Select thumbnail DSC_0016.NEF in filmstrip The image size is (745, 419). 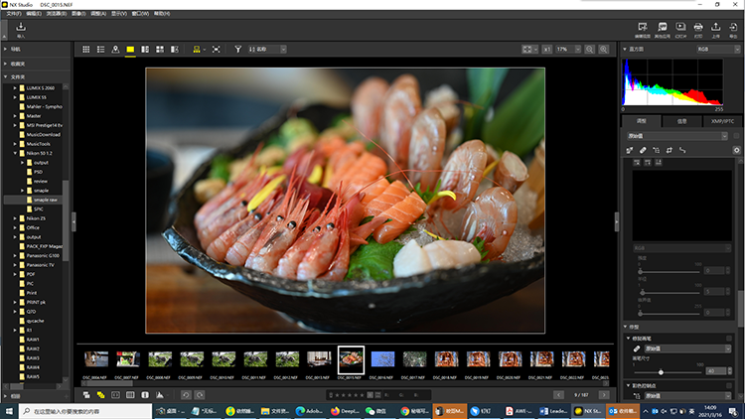pos(382,359)
